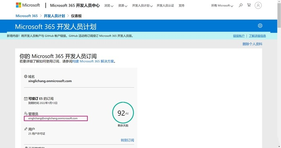
Task: Go to Microsoft 365 开发人员中心 home
Action: click(75, 5)
